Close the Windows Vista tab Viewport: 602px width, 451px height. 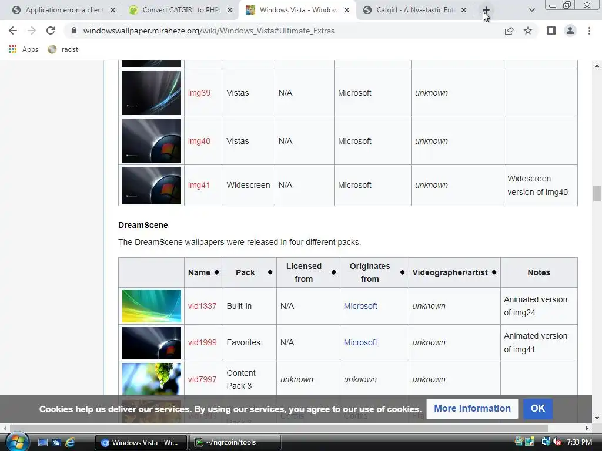click(347, 11)
